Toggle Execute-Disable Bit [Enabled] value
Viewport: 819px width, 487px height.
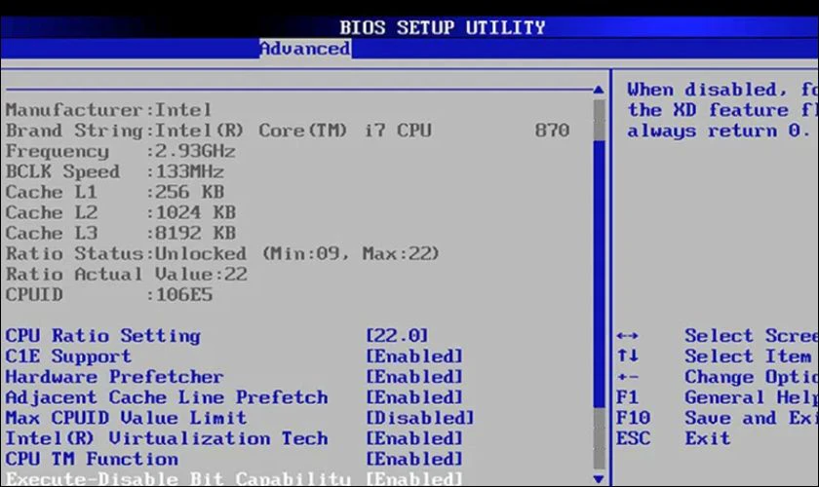point(414,478)
